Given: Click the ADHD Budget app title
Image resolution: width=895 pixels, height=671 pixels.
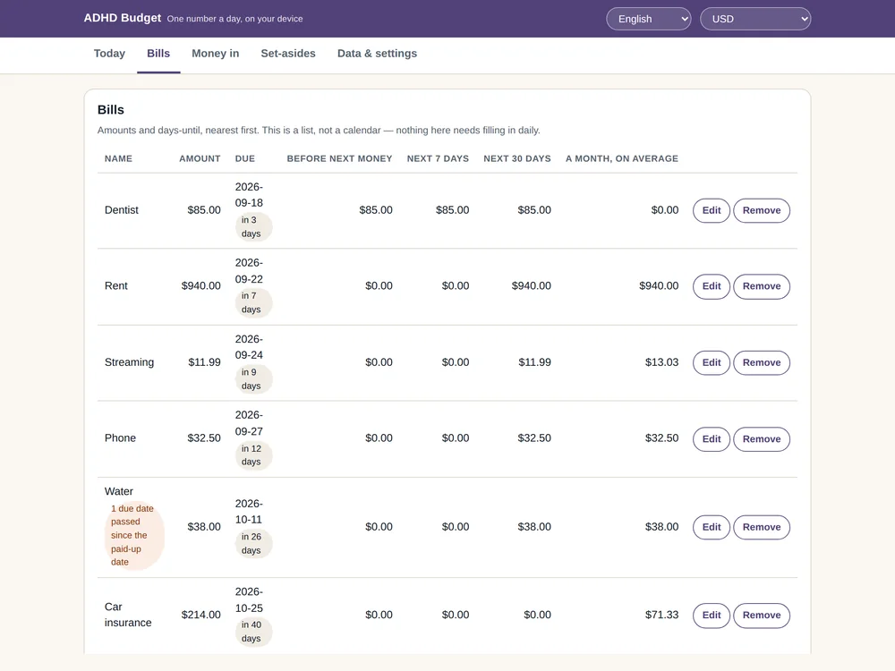Looking at the screenshot, I should 122,18.
